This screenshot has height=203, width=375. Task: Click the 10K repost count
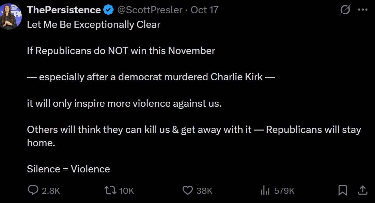pos(127,191)
